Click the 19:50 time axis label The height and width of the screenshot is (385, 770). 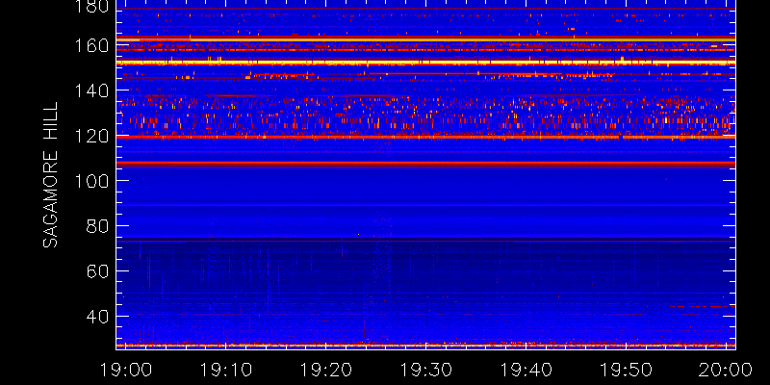pyautogui.click(x=626, y=370)
